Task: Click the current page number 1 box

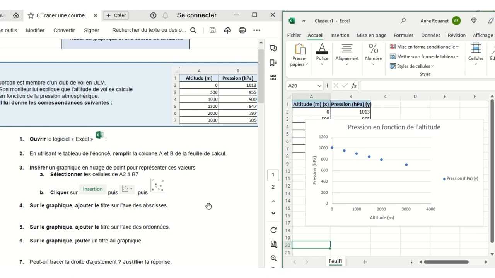Action: 273,175
